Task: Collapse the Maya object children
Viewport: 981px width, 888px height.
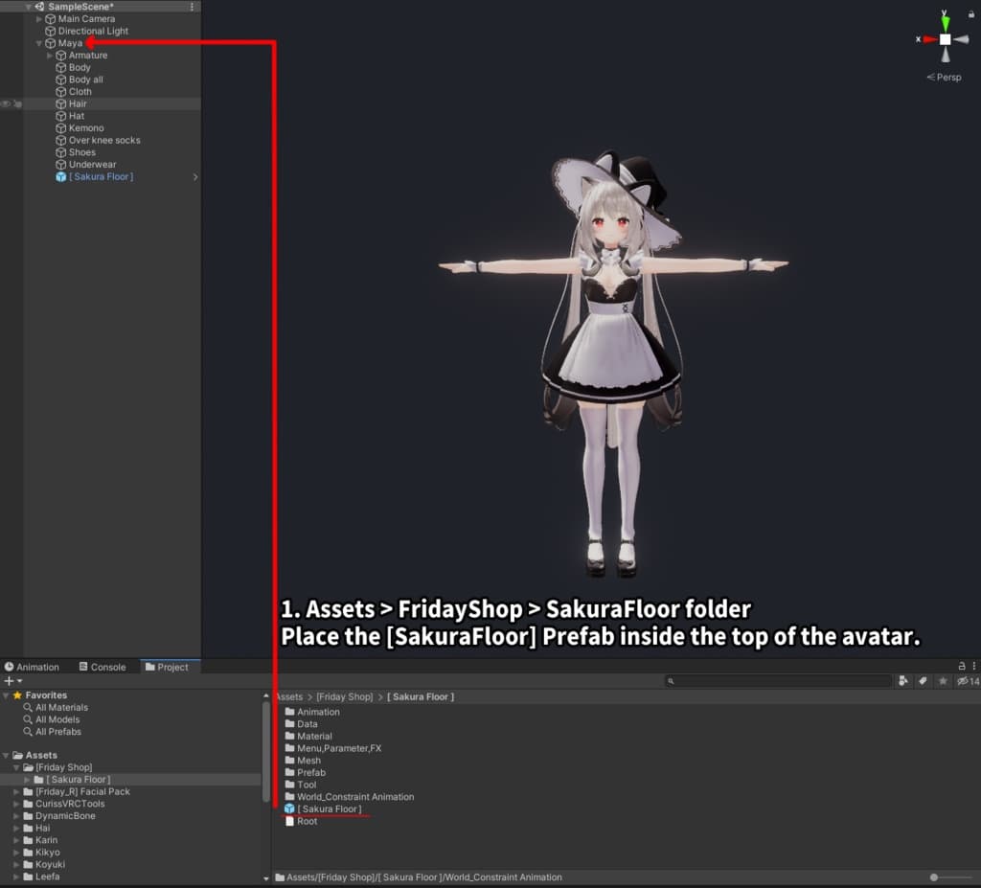Action: (x=38, y=43)
